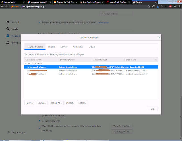Go back with the back arrow
Image resolution: width=182 pixels, height=141 pixels.
(x=2, y=7)
